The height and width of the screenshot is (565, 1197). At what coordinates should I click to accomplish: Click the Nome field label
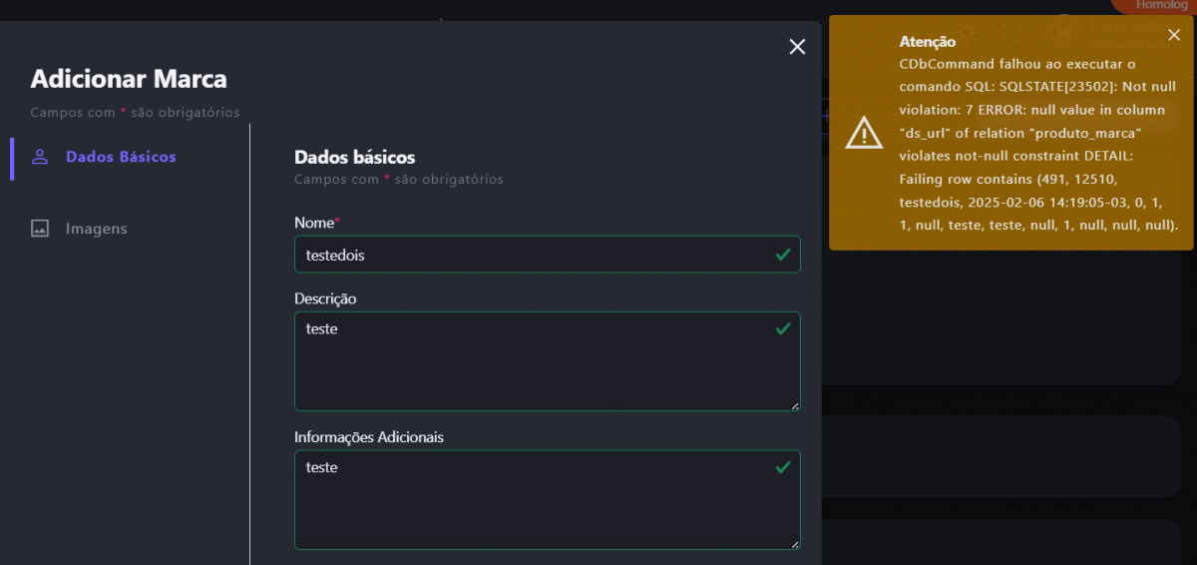[x=315, y=222]
